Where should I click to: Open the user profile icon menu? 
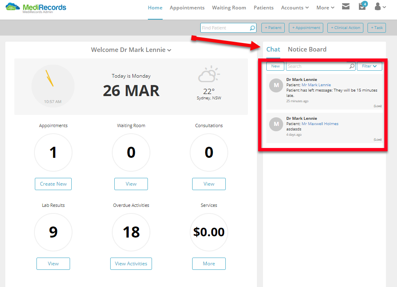[380, 7]
